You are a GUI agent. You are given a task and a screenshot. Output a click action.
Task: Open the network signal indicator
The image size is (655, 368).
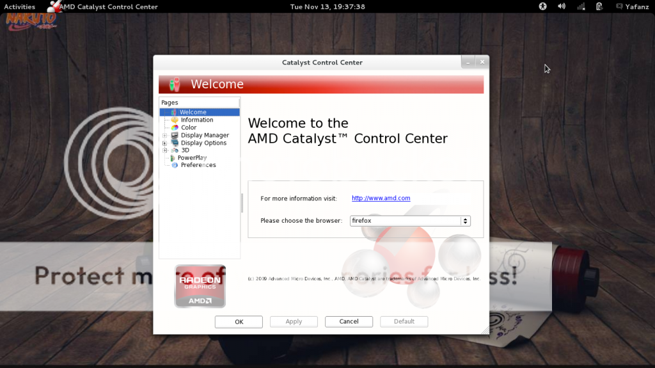click(x=581, y=6)
